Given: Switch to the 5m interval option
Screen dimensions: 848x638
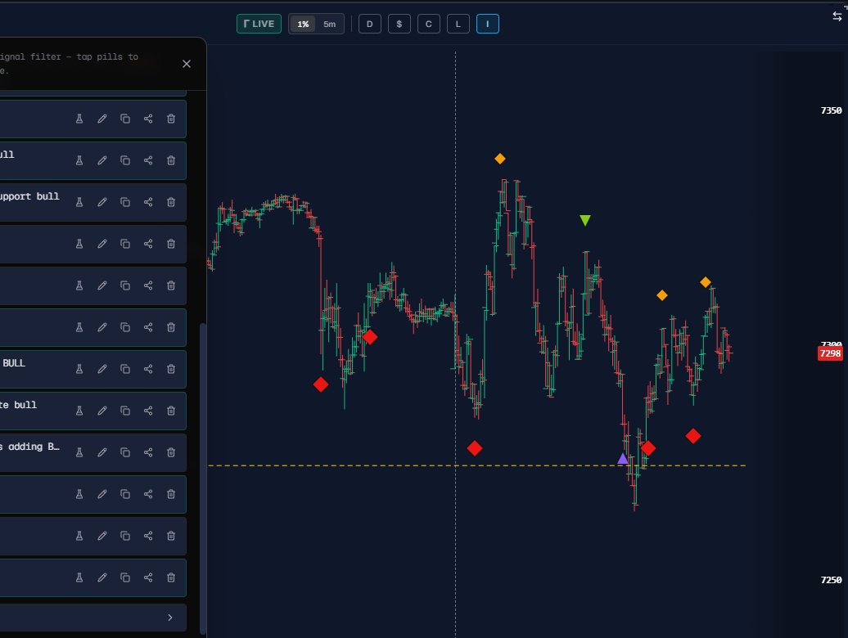Looking at the screenshot, I should click(x=329, y=24).
